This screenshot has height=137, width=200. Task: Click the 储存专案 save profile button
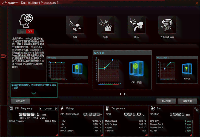(x=187, y=101)
